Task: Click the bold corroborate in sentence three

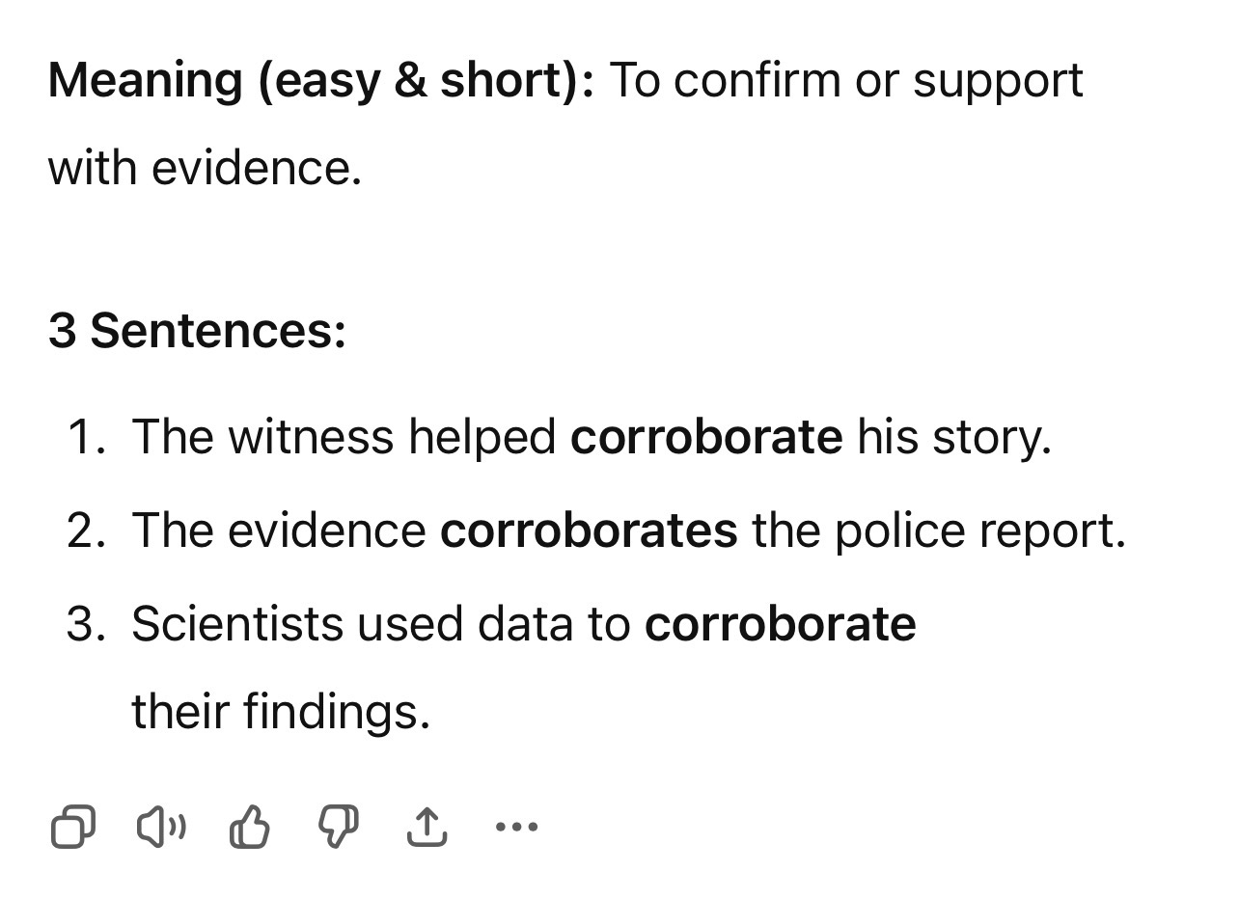Action: click(x=781, y=624)
